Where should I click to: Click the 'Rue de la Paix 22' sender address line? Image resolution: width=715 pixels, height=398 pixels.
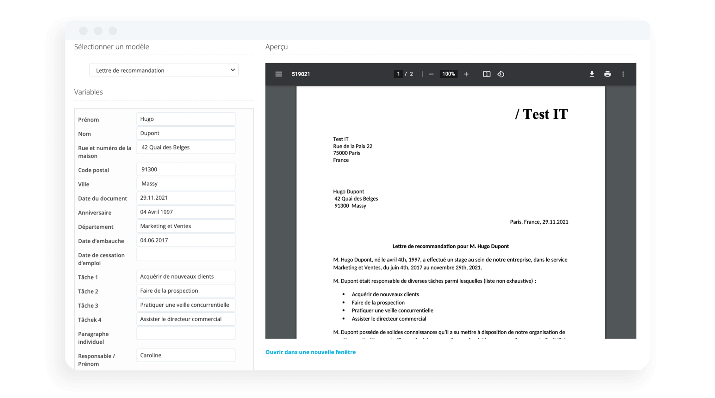pyautogui.click(x=352, y=146)
